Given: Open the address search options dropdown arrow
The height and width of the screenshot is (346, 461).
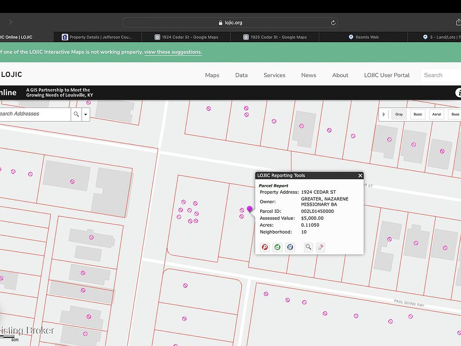Looking at the screenshot, I should [x=85, y=114].
